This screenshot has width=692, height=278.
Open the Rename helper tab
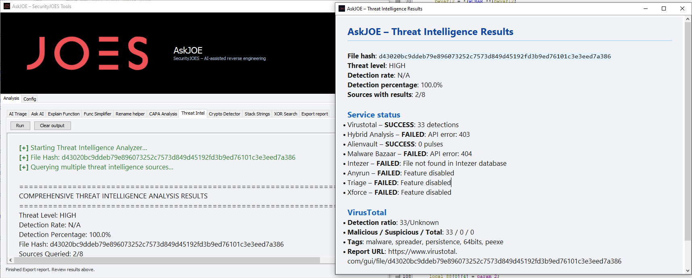coord(130,114)
